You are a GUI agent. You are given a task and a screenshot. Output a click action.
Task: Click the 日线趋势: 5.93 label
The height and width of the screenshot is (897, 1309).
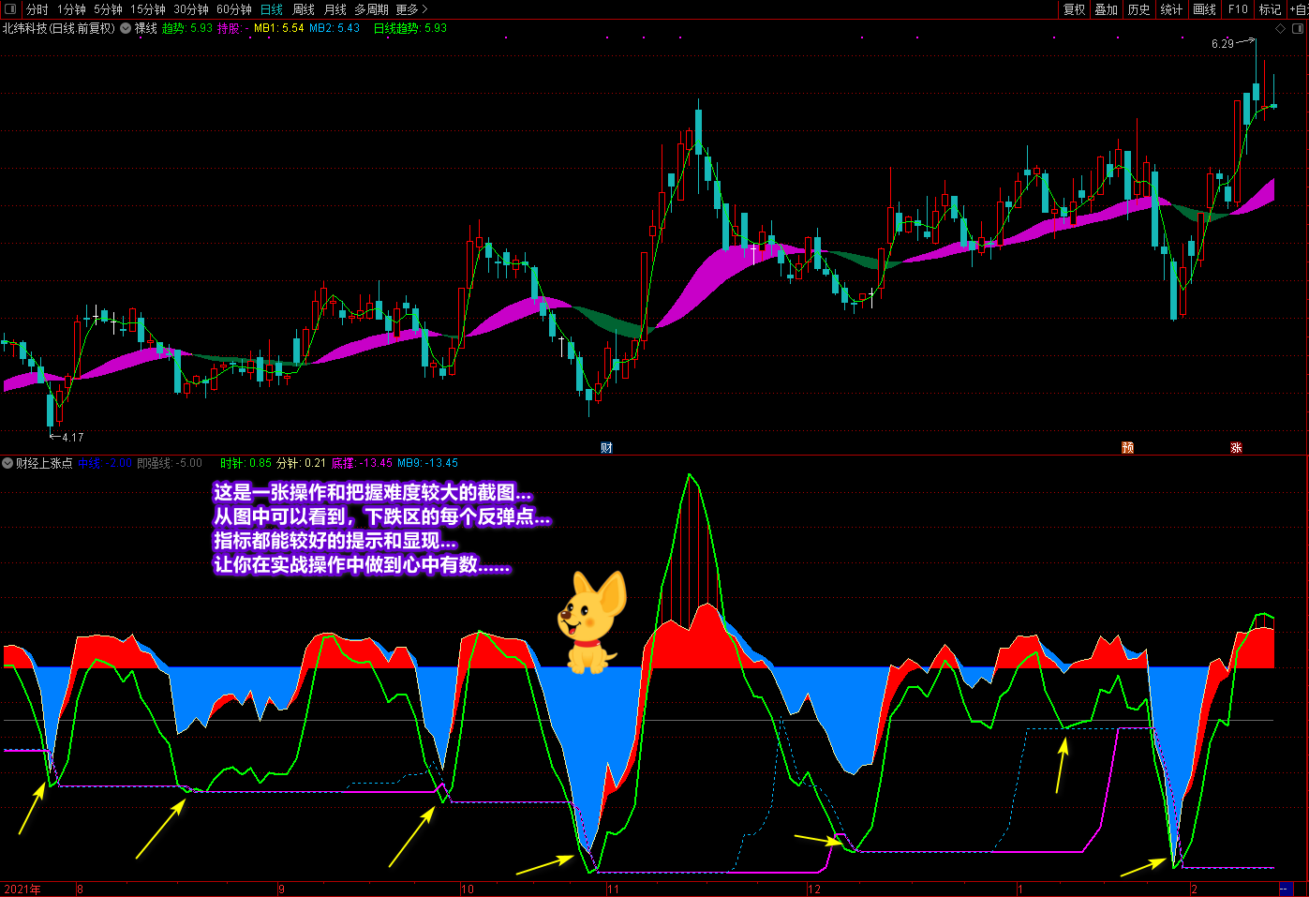(410, 28)
